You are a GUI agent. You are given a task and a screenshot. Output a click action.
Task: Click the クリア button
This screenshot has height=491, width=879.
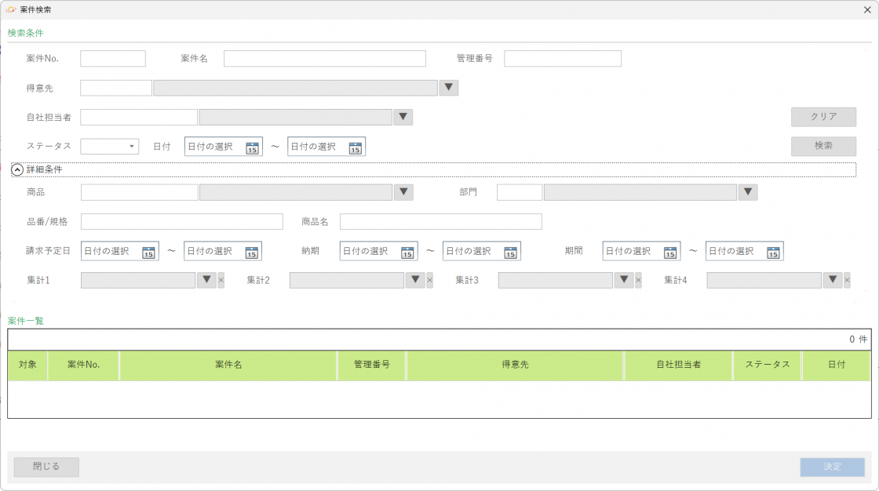point(823,117)
